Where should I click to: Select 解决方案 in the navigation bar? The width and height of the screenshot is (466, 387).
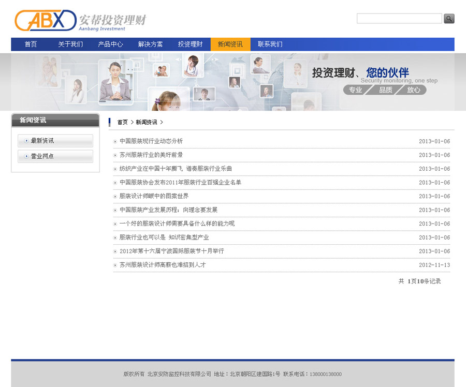click(150, 44)
